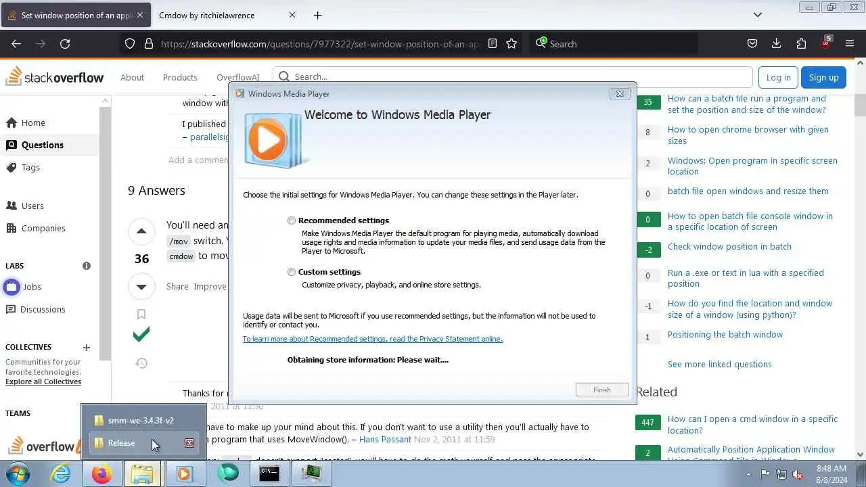Click plus icon beside Collectives

click(87, 347)
